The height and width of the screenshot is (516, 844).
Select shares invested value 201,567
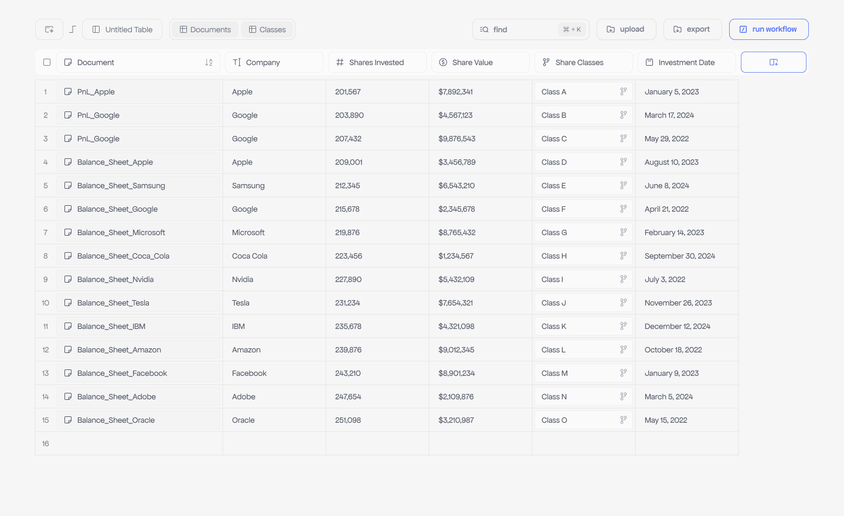tap(377, 91)
